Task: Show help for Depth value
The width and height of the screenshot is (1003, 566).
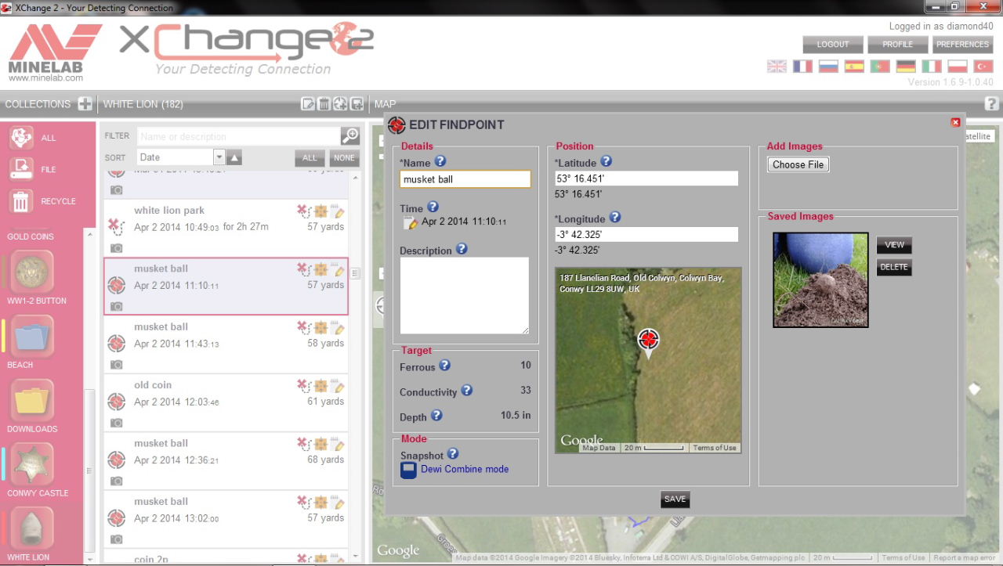Action: (436, 415)
